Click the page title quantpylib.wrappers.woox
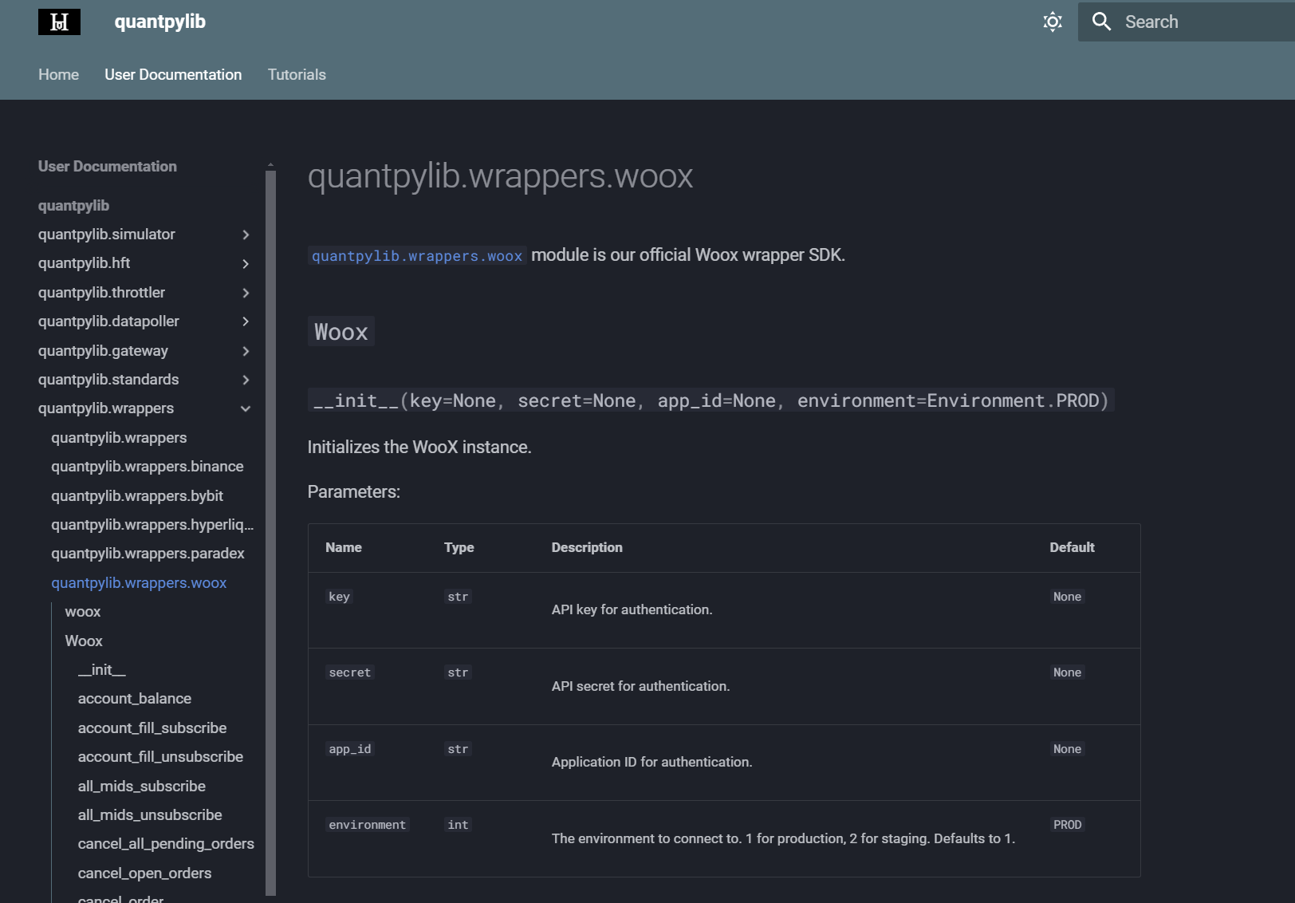 click(x=501, y=176)
